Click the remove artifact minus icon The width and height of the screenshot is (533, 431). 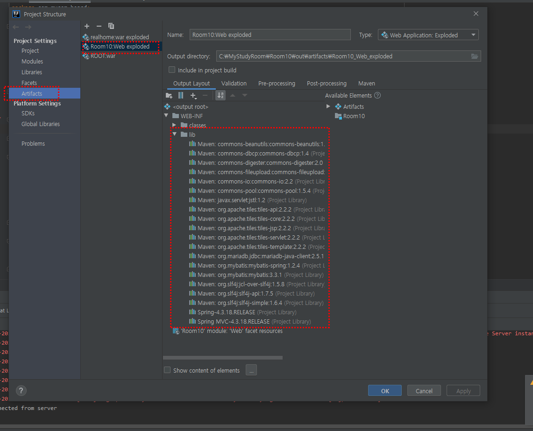(x=99, y=26)
